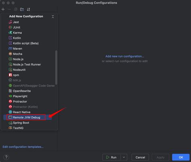The height and width of the screenshot is (162, 191).
Task: Click the OK button
Action: pos(181,157)
